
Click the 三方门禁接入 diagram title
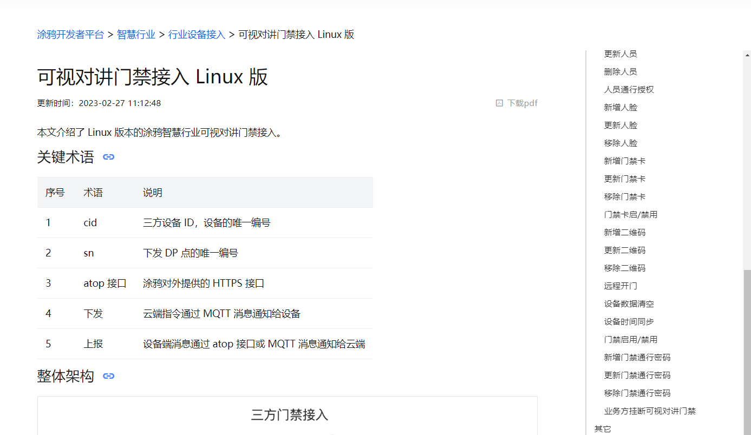[290, 415]
